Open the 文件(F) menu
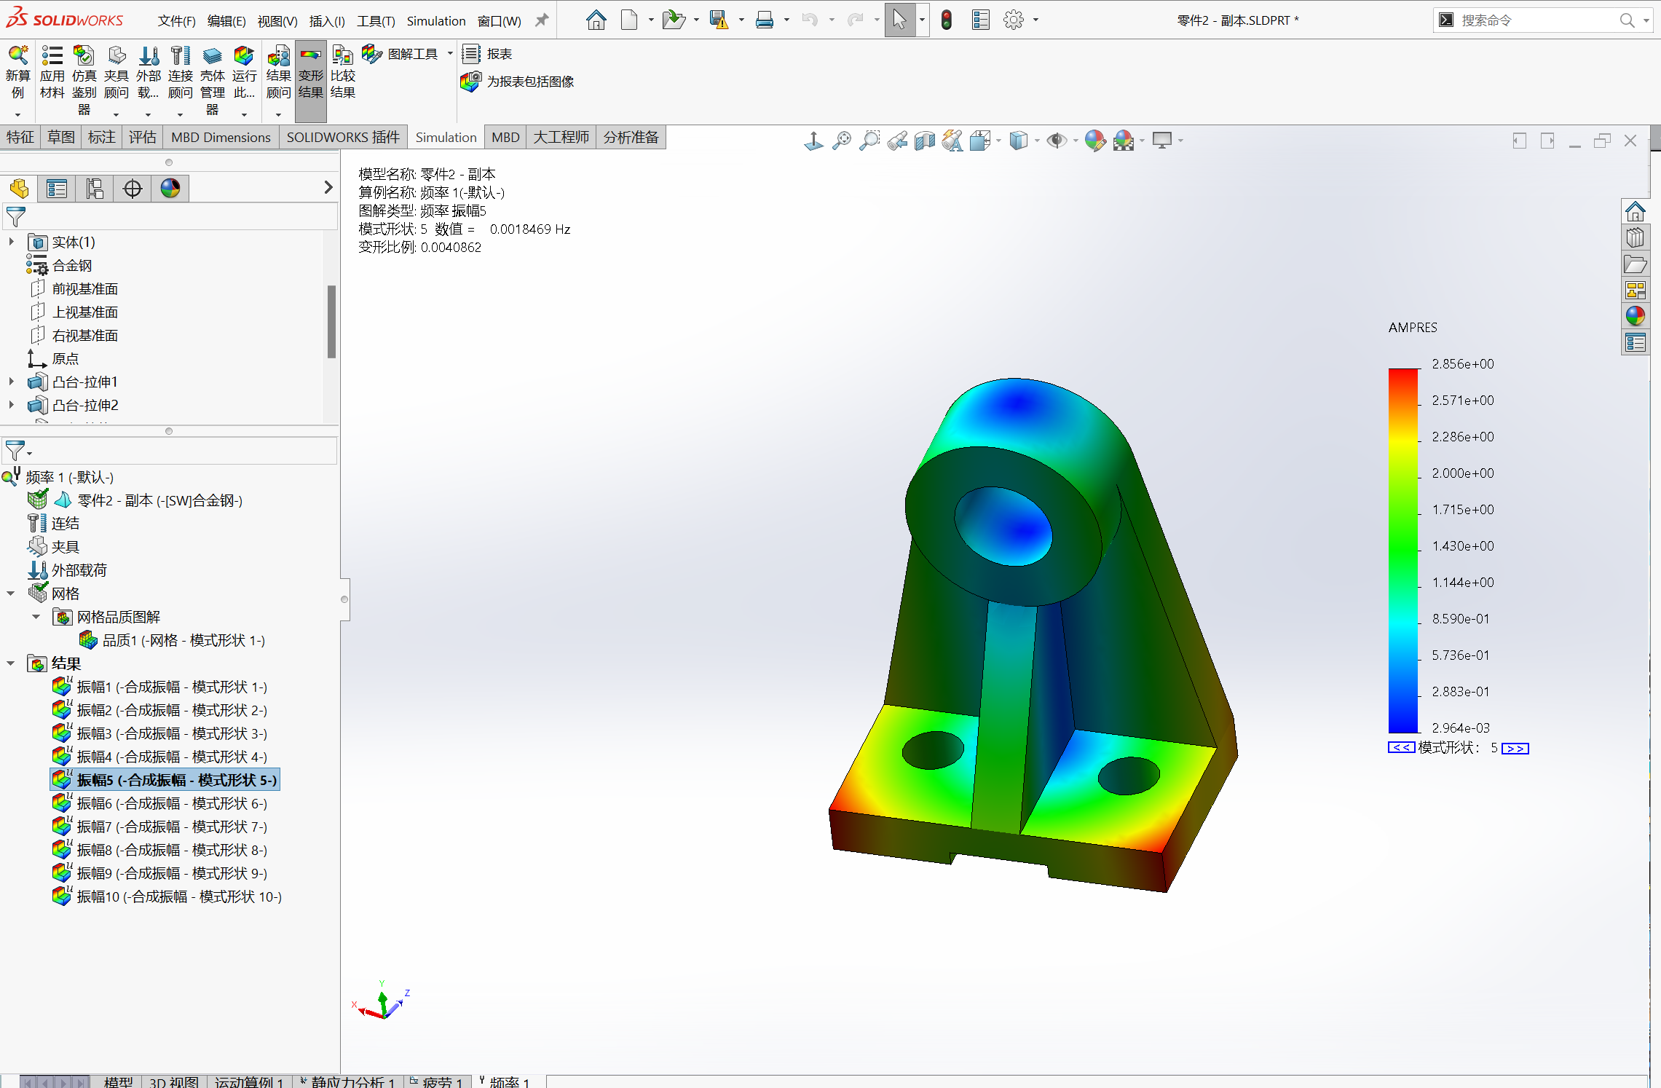This screenshot has height=1088, width=1661. click(x=176, y=21)
